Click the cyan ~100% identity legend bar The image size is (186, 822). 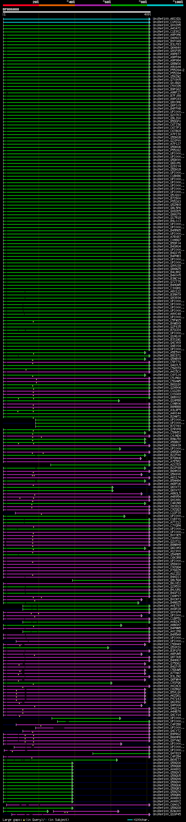pos(165,5)
